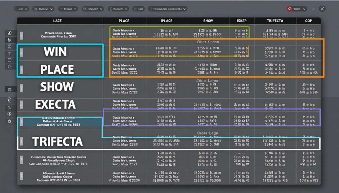339x193 pixels.
Task: Click the bottom-most icon in left sidebar
Action: [9, 121]
